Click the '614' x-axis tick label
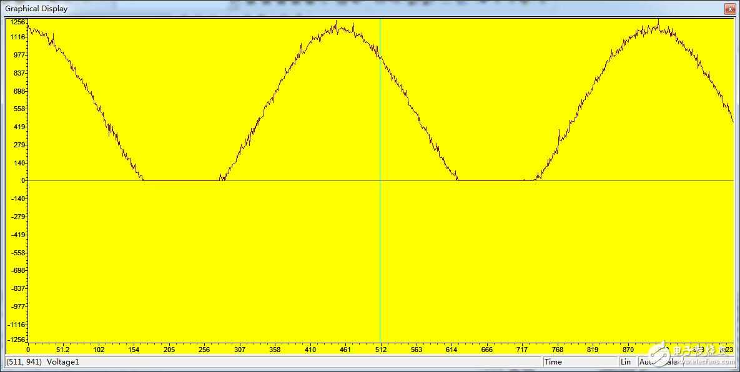740x372 pixels. 451,350
